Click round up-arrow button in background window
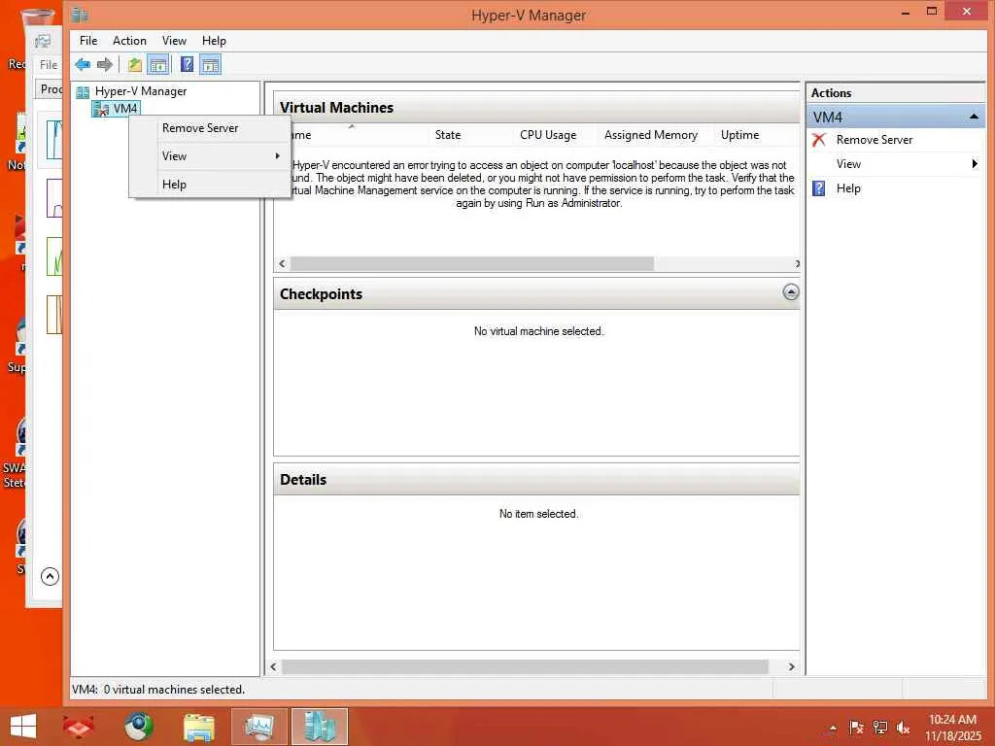Image resolution: width=995 pixels, height=746 pixels. click(51, 576)
